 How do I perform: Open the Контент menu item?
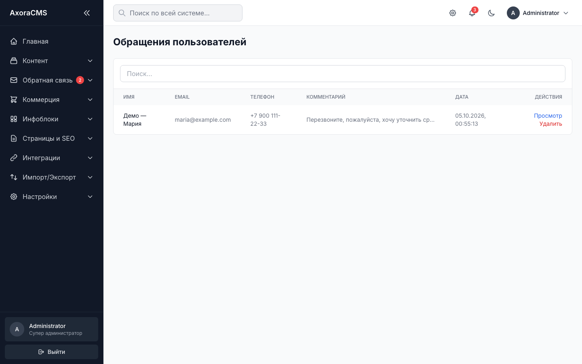coord(52,61)
